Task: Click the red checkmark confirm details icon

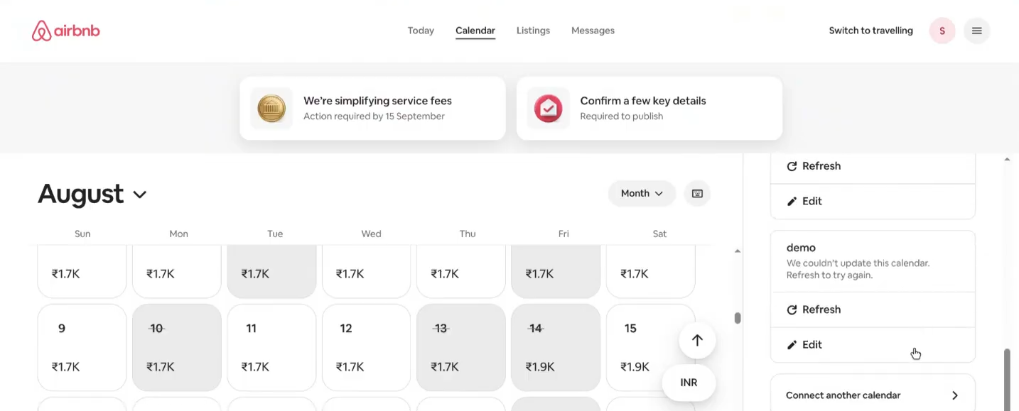Action: [x=549, y=109]
